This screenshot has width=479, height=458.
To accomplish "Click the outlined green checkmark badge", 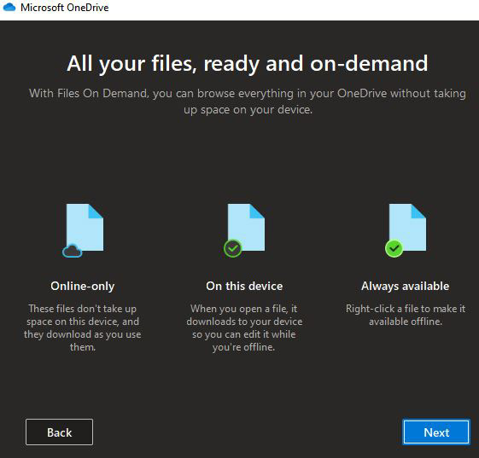I will 233,248.
